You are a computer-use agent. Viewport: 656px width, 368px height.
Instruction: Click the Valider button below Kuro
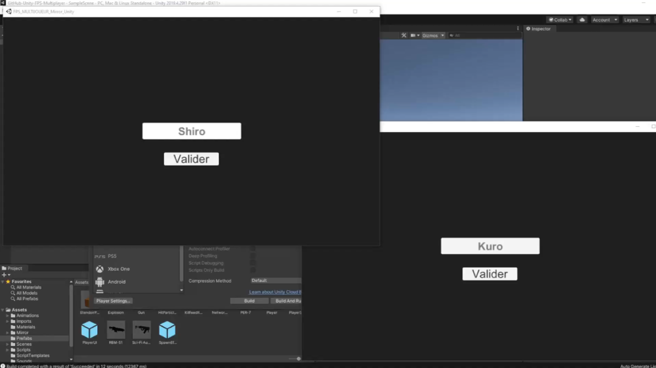tap(489, 274)
